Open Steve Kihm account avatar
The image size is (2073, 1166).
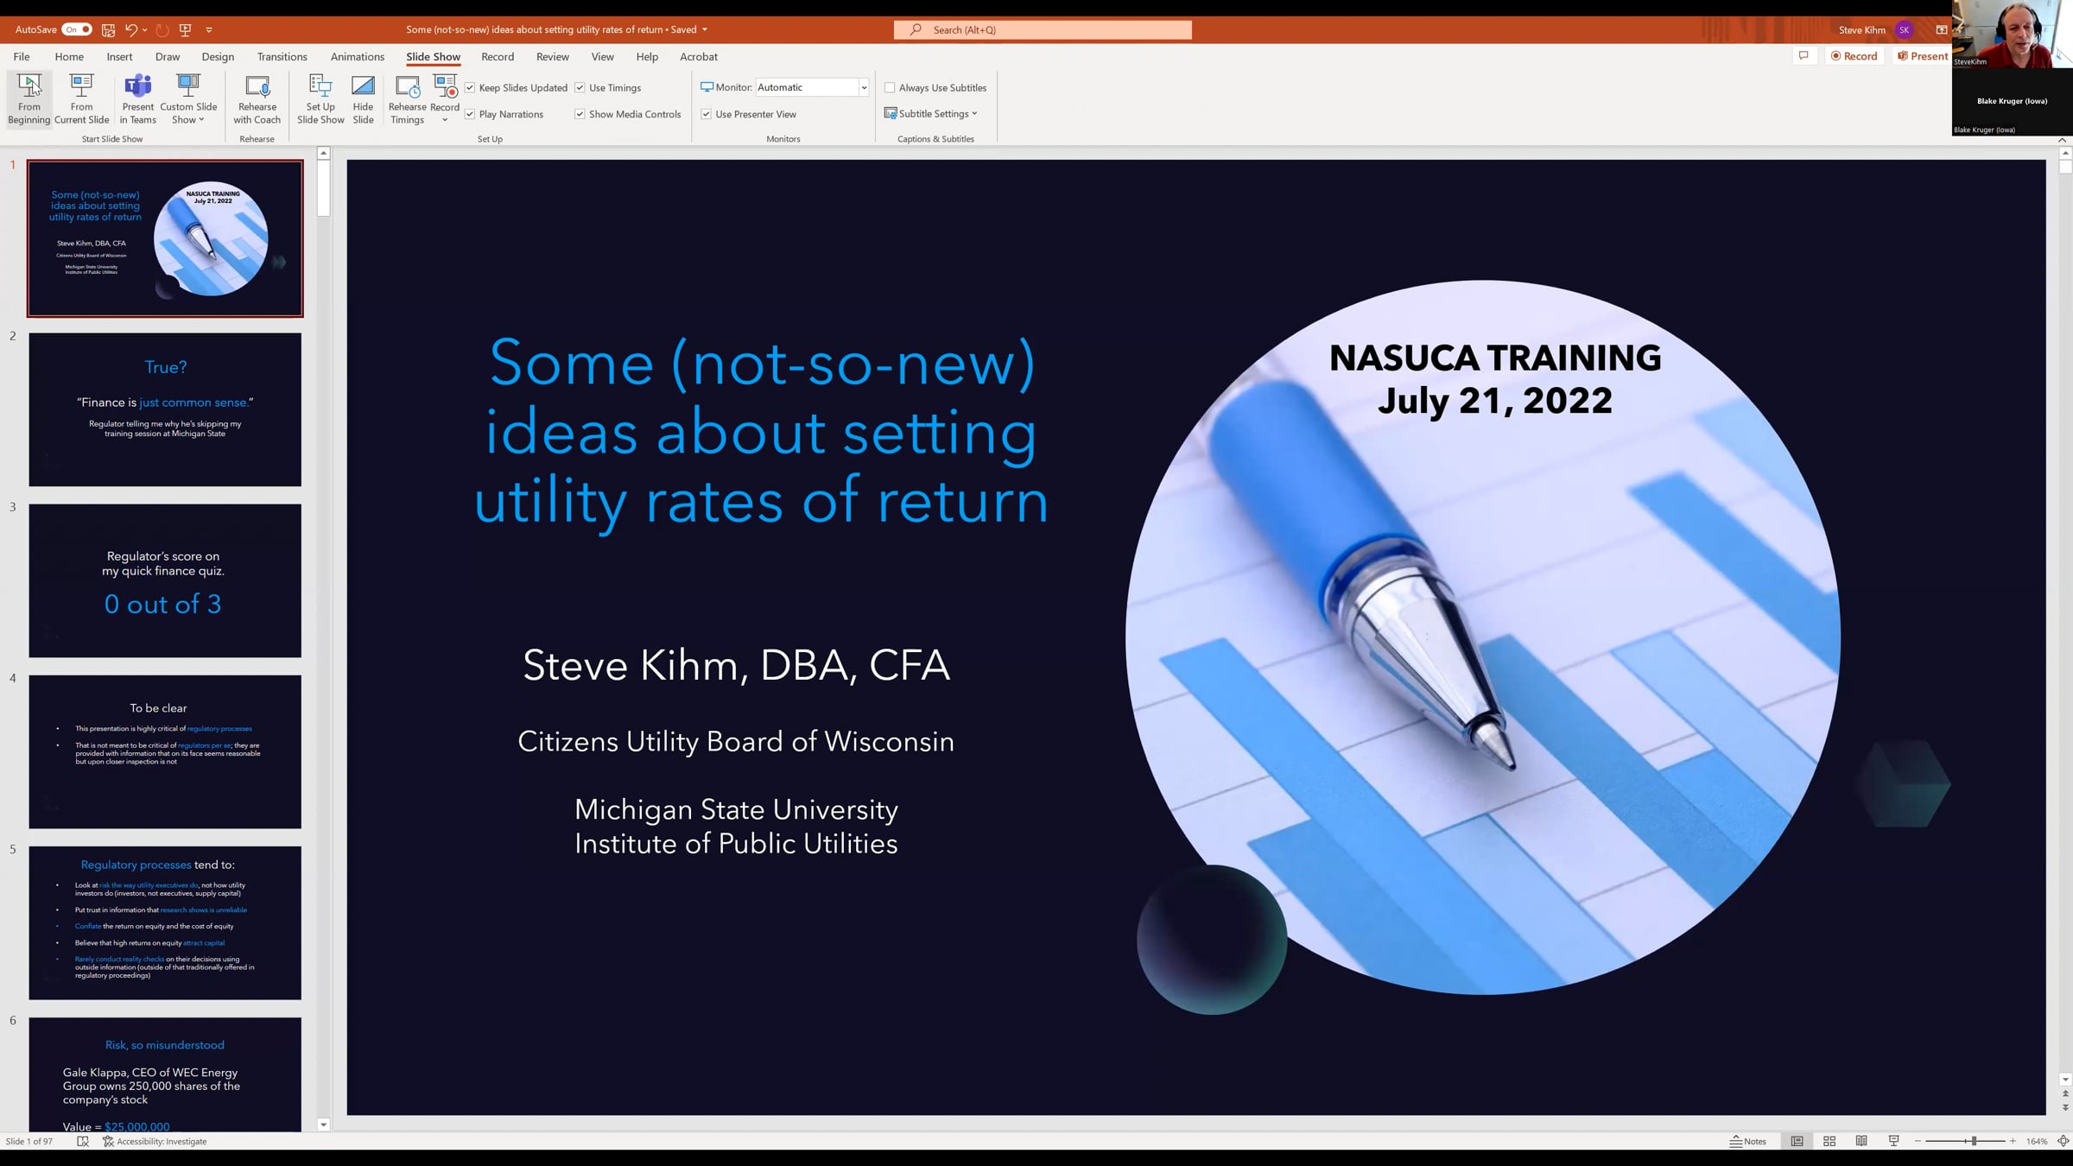(1904, 29)
